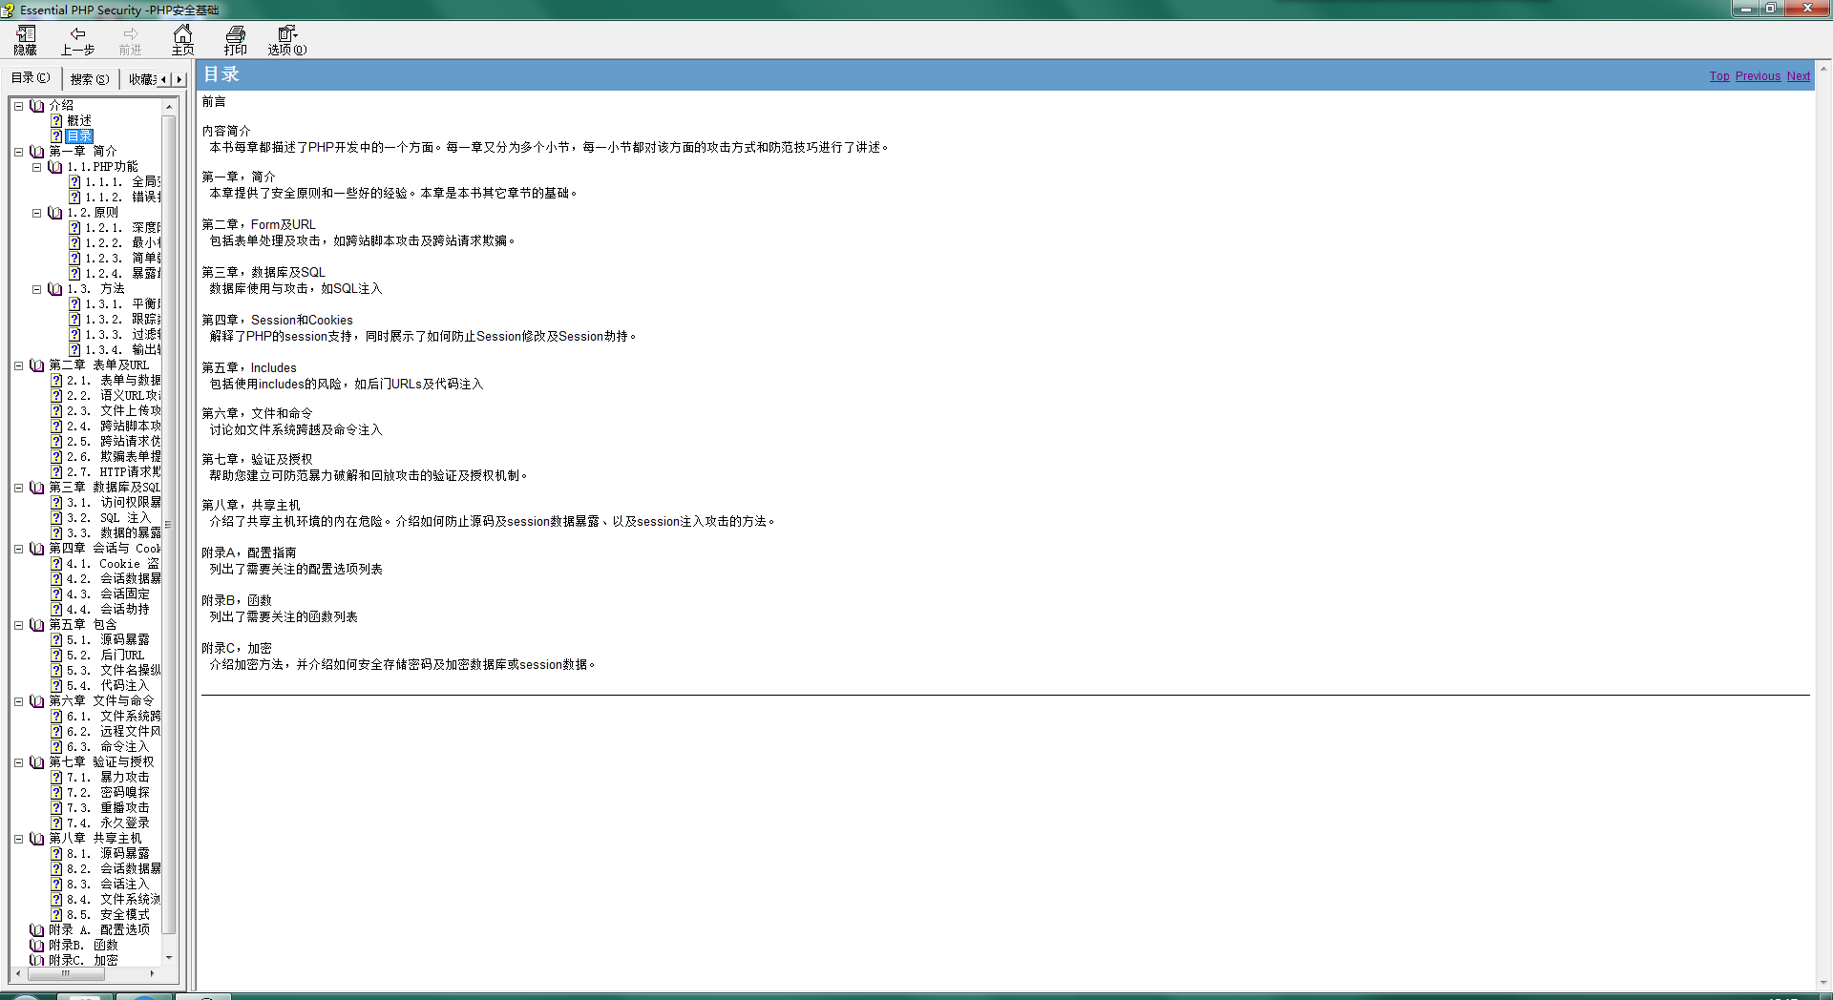The height and width of the screenshot is (1000, 1833).
Task: Collapse the 1.1.PHP功能 tree node
Action: point(36,167)
